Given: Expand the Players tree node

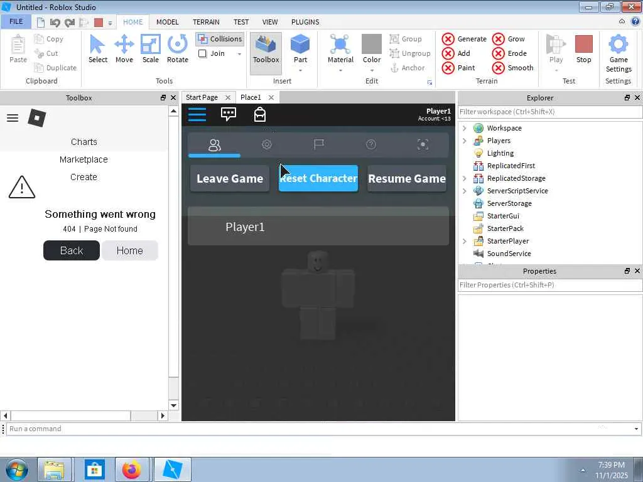Looking at the screenshot, I should [464, 141].
